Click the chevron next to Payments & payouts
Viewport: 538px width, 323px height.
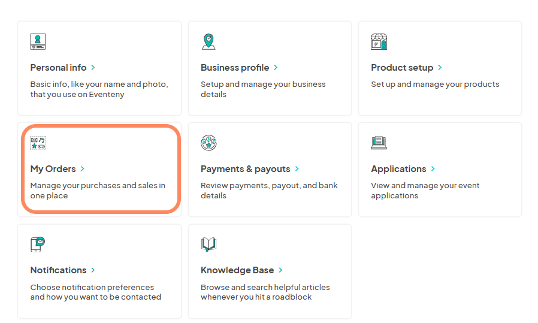tap(297, 169)
